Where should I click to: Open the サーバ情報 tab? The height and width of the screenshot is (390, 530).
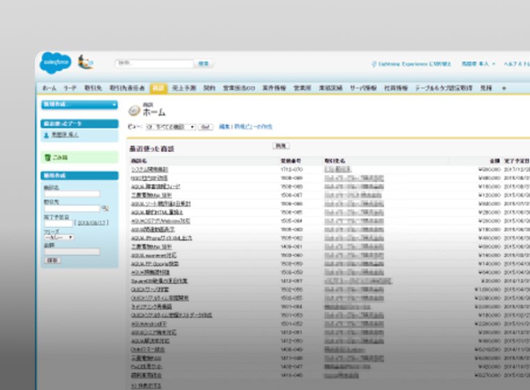coord(363,88)
